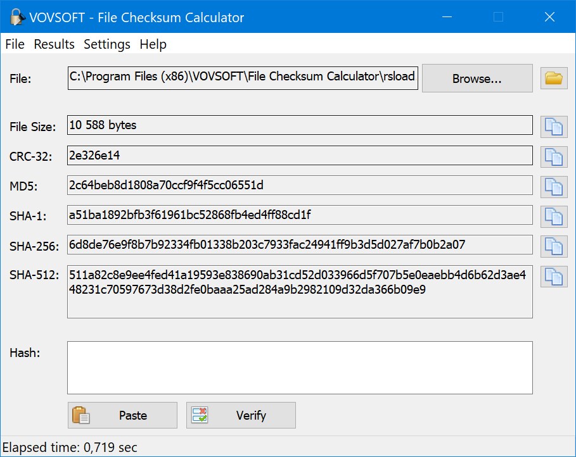Copy the SHA-1 hash
This screenshot has height=457, width=576.
tap(554, 216)
